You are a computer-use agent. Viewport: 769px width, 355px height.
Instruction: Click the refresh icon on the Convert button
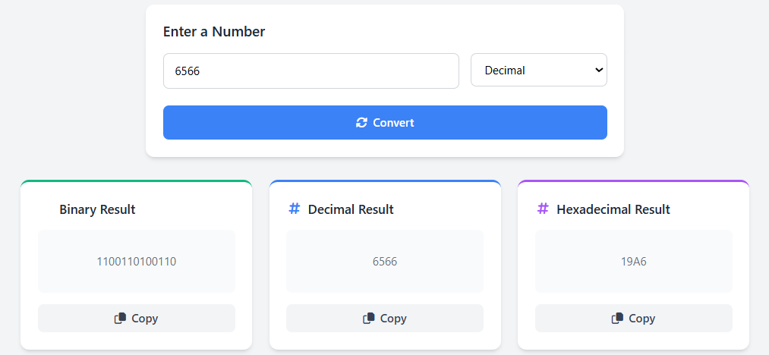pyautogui.click(x=361, y=123)
